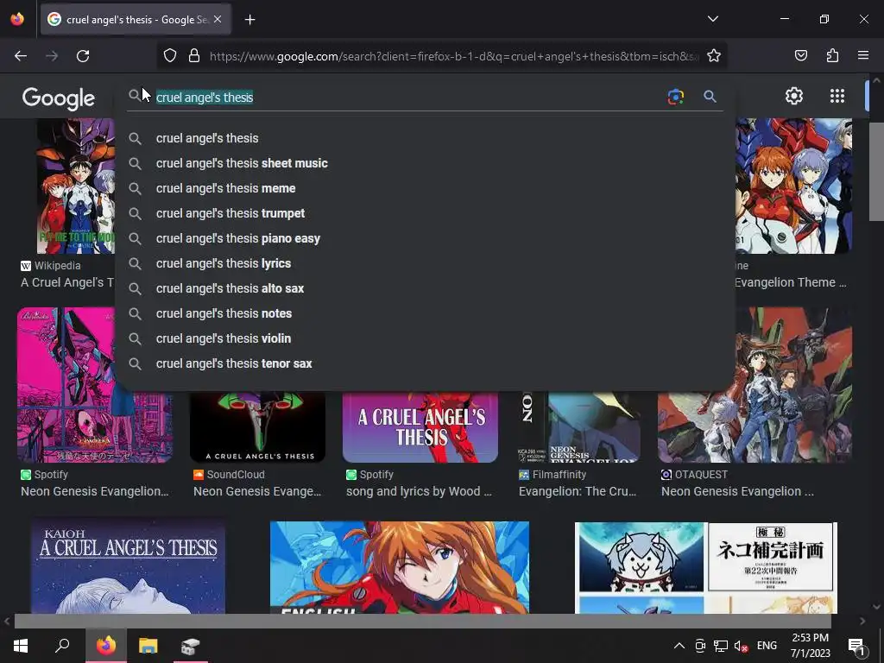
Task: Select the plain cruel angel's thesis suggestion
Action: click(x=426, y=138)
